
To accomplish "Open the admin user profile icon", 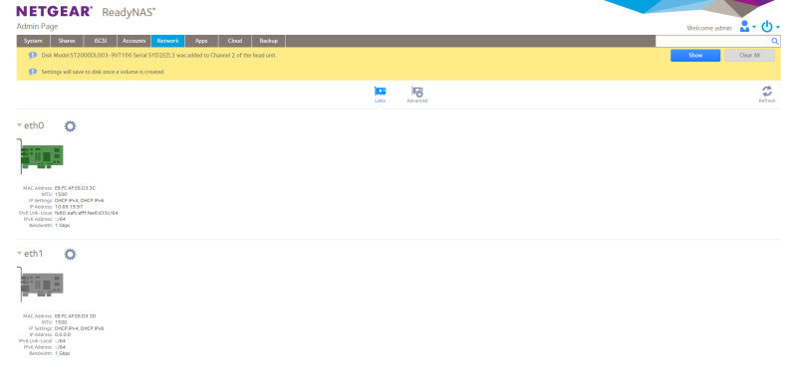I will click(744, 27).
